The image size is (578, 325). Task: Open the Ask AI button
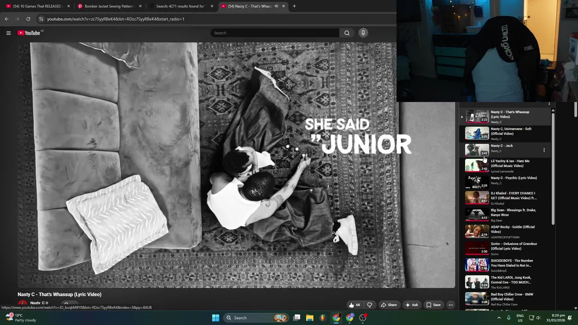coord(412,305)
